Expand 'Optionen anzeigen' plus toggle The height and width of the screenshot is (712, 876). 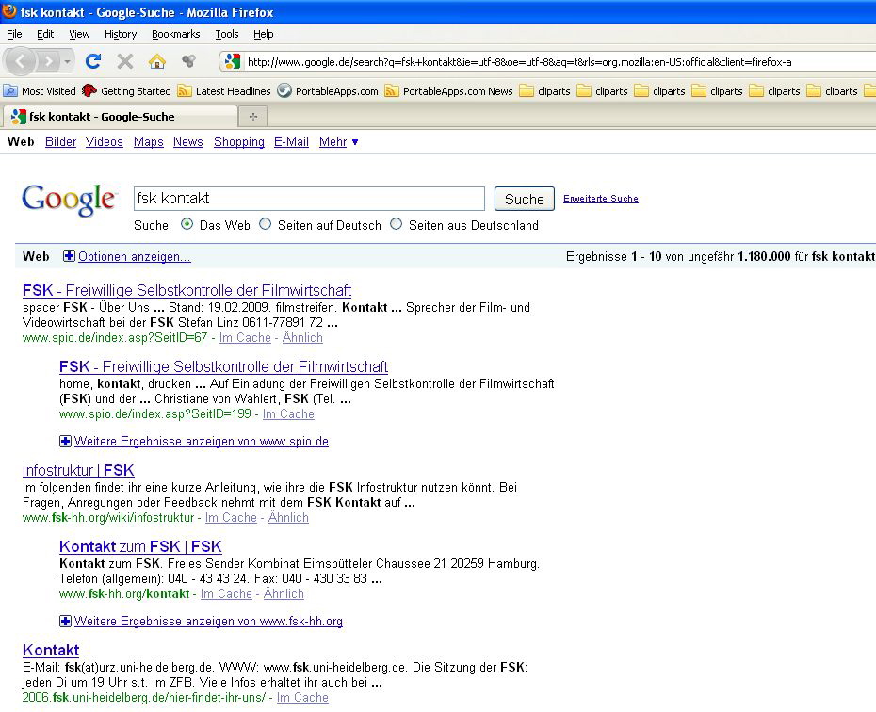[69, 256]
